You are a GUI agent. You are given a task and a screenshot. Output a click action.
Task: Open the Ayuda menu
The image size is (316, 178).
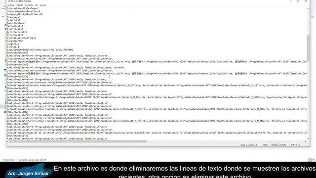click(x=43, y=5)
